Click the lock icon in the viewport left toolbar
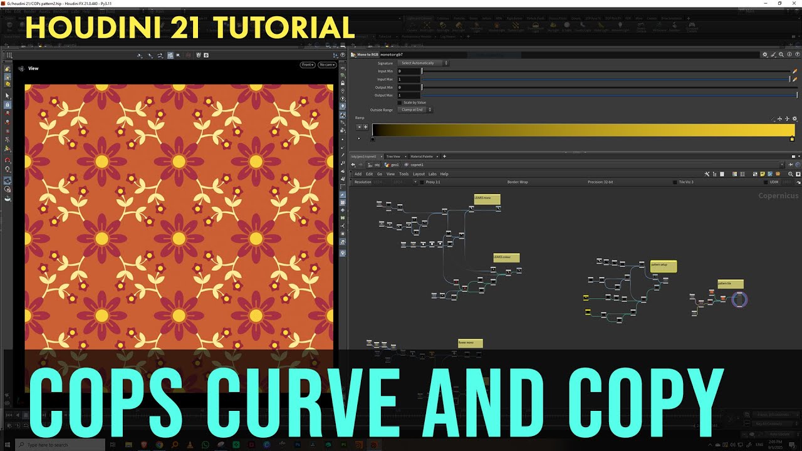The image size is (802, 451). (8, 105)
